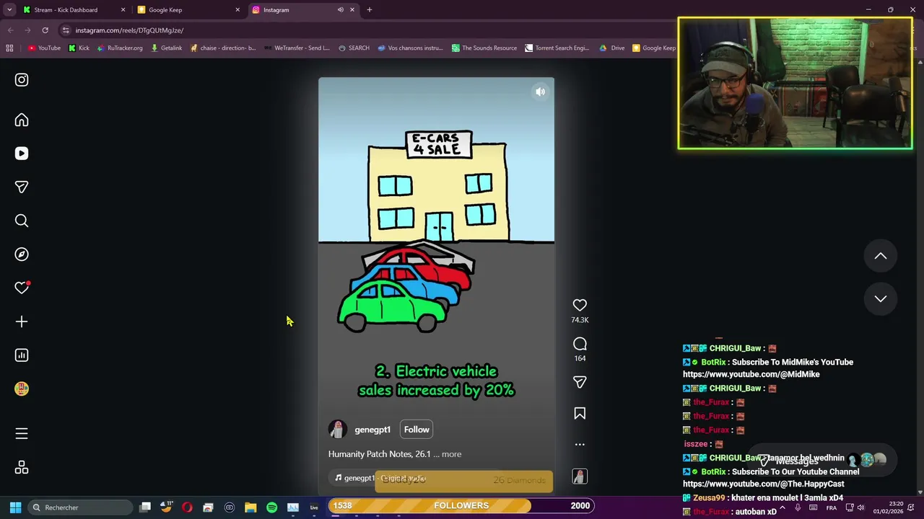This screenshot has height=519, width=924.
Task: Open the Dashboard chart icon in the sidebar
Action: (22, 355)
